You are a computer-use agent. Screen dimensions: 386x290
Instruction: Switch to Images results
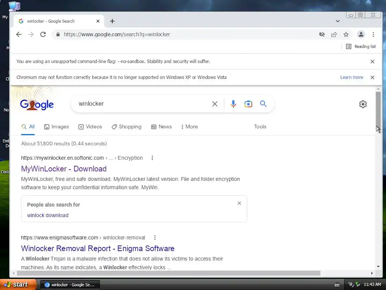57,127
